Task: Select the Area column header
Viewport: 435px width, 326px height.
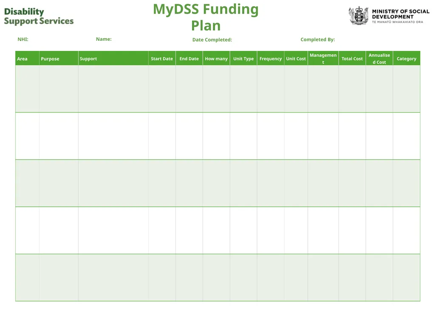Action: 27,58
